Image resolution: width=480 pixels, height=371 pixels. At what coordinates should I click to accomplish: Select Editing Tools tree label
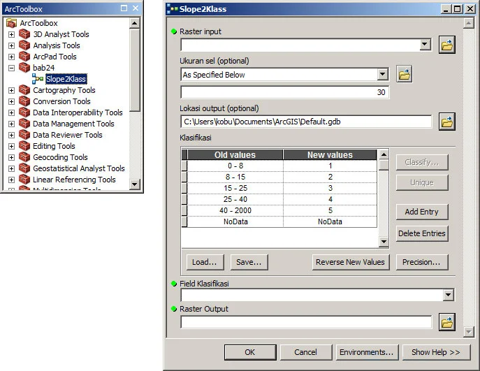tap(54, 146)
